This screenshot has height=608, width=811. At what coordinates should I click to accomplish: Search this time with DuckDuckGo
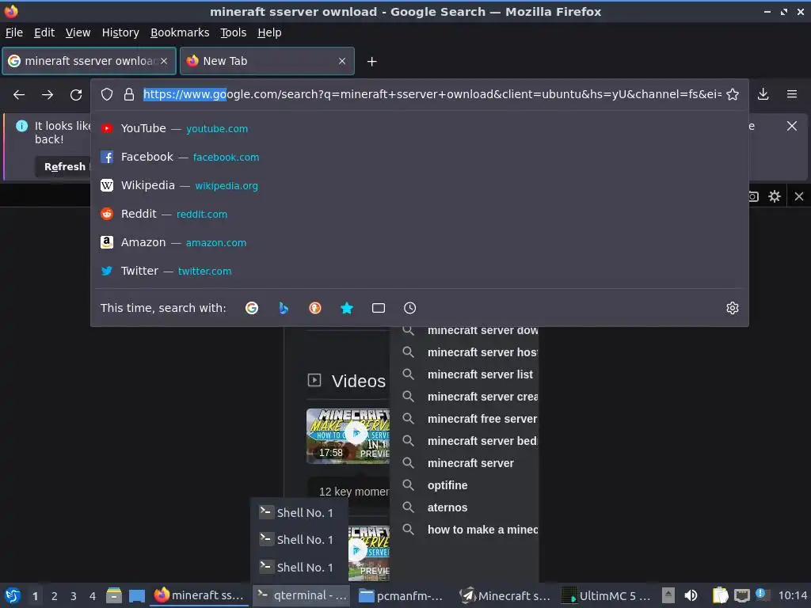(x=315, y=308)
